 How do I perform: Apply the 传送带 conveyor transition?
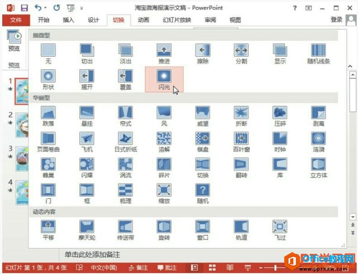click(x=126, y=230)
